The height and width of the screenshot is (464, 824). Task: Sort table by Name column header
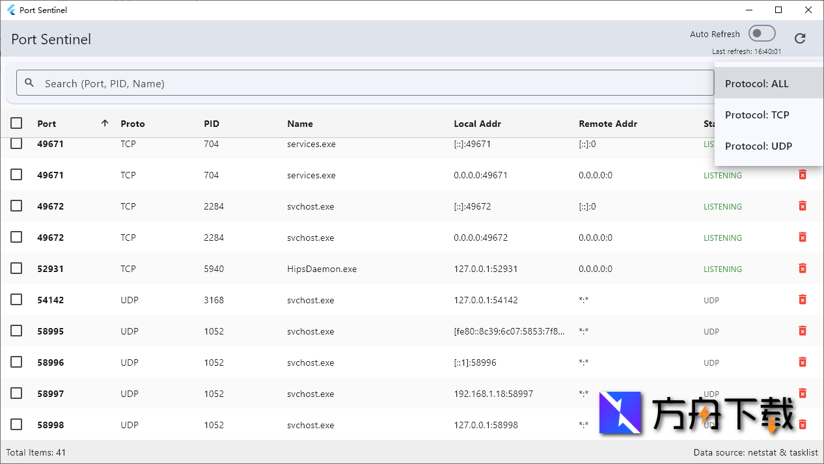300,124
